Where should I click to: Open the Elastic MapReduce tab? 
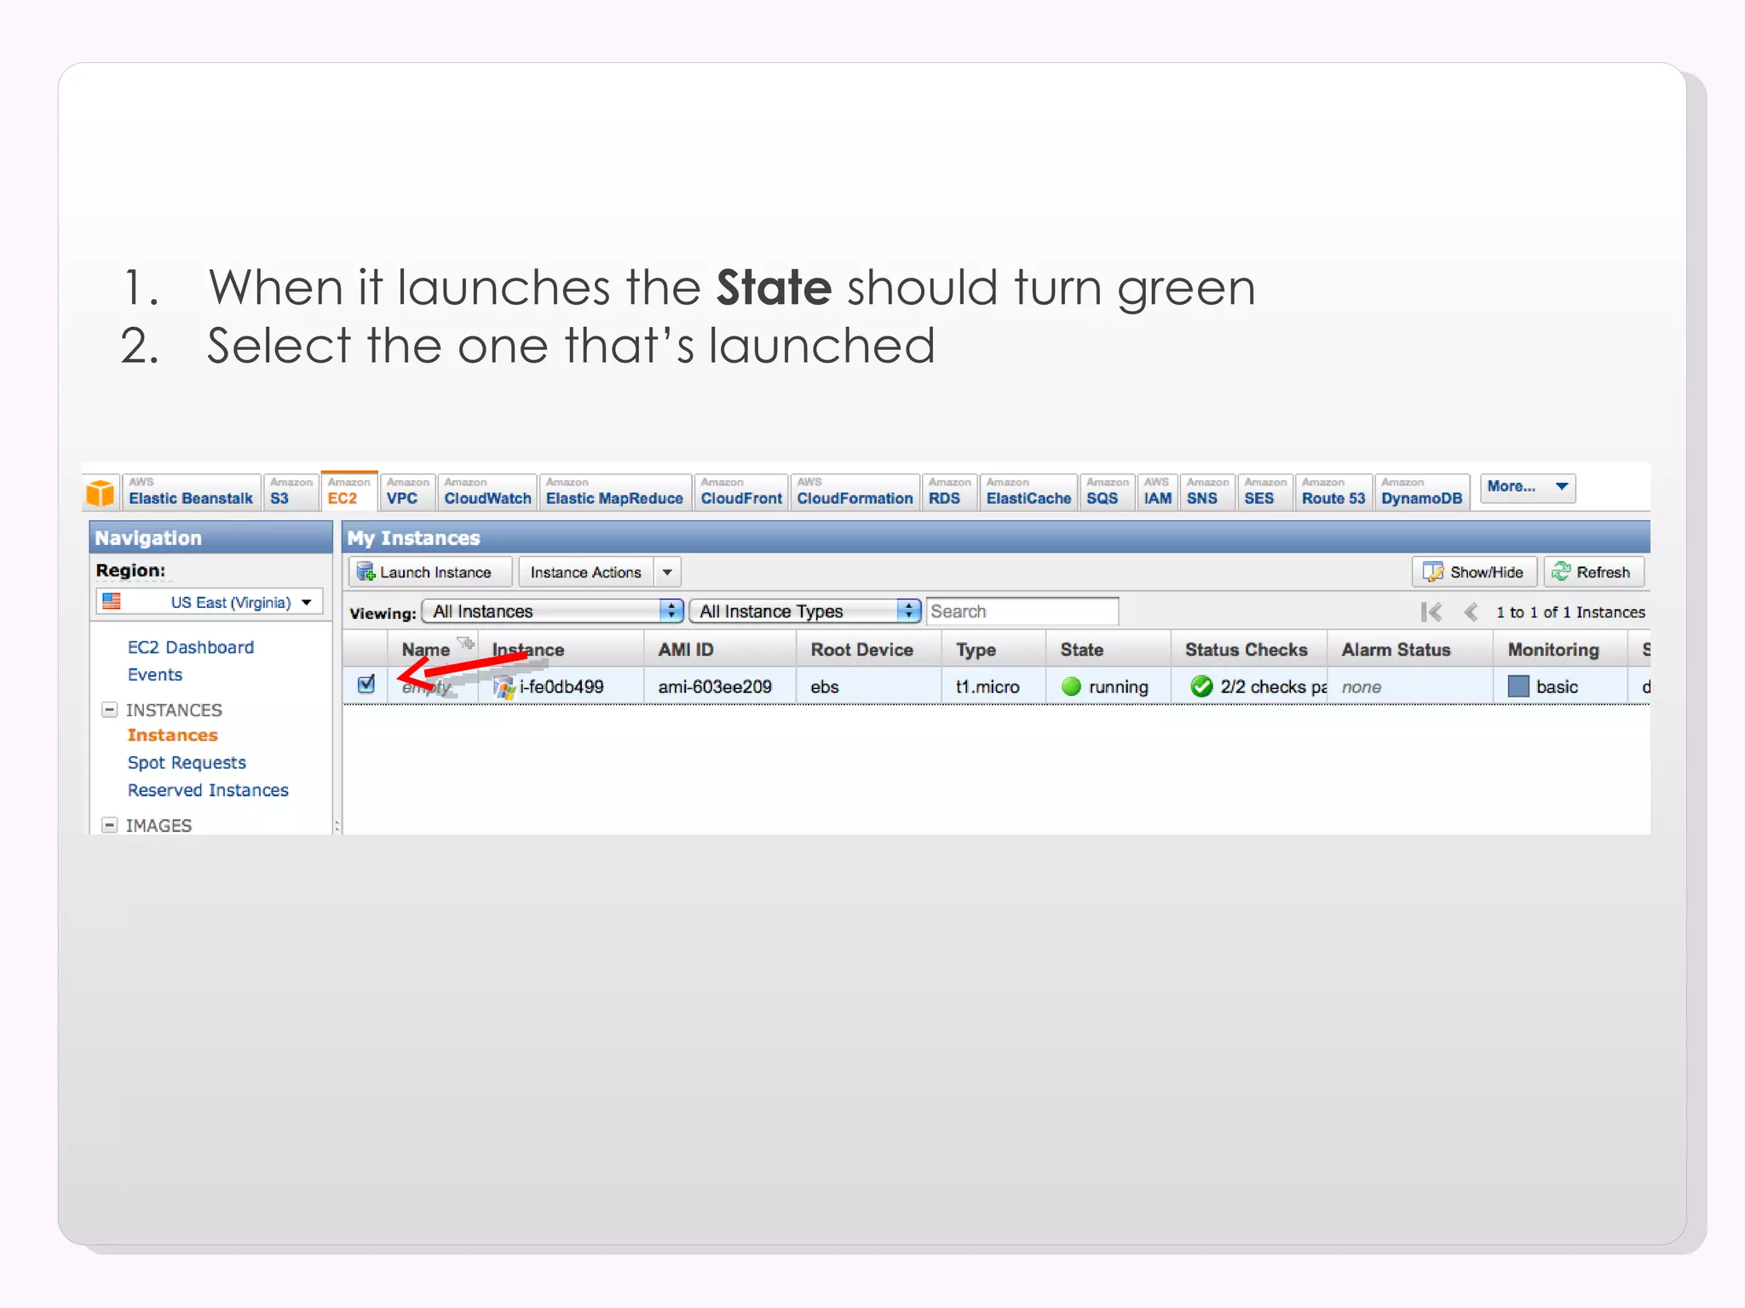point(614,492)
